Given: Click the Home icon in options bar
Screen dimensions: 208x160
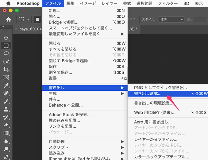Looking at the screenshot, I should tap(9, 20).
